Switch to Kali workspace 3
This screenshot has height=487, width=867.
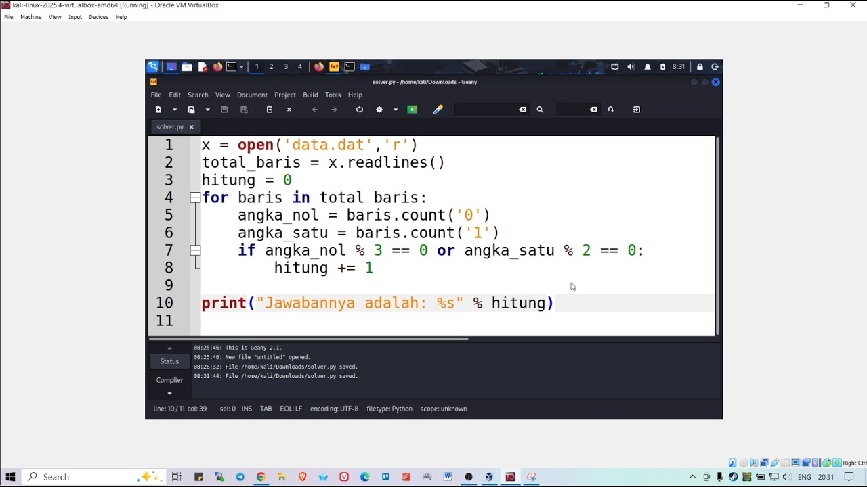point(286,66)
